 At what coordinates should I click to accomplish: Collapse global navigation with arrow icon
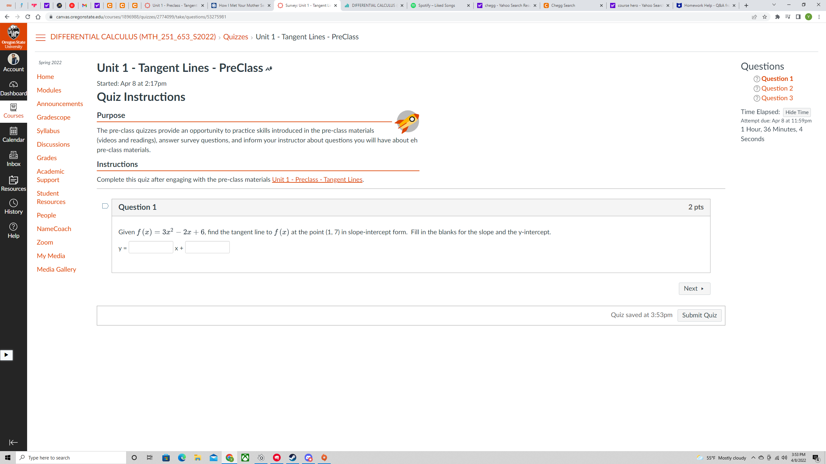coord(13,442)
